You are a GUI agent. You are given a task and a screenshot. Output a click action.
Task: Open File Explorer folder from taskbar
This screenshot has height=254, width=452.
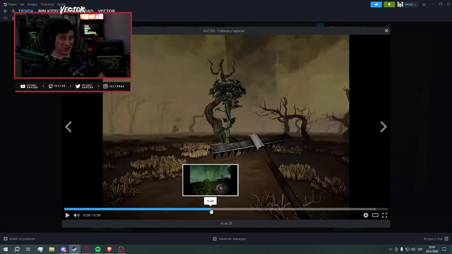pyautogui.click(x=52, y=249)
